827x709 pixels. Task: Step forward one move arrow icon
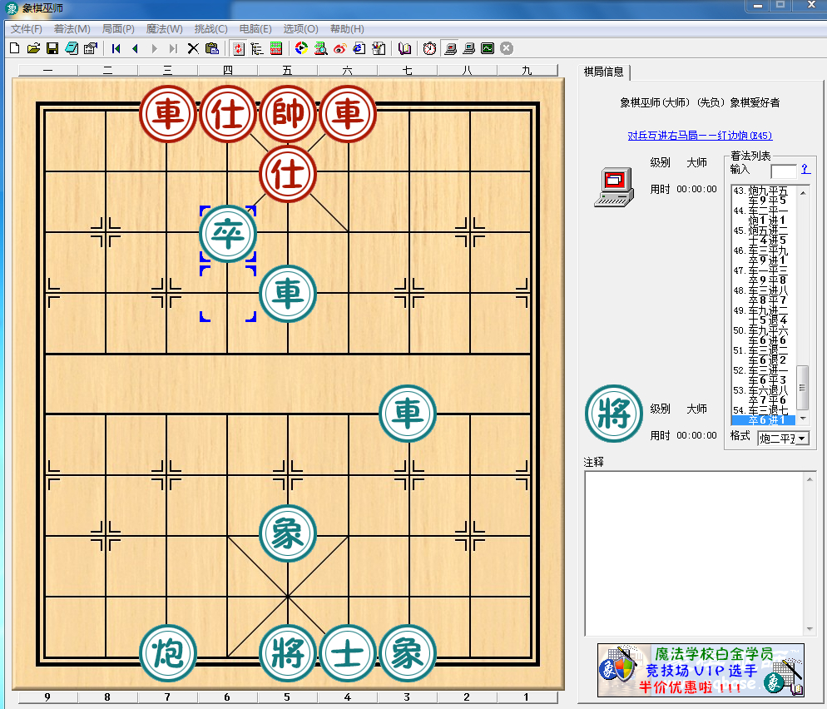pos(154,48)
